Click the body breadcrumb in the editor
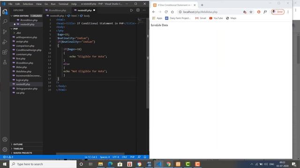Screen dimensions: 300x168 pos(85,16)
